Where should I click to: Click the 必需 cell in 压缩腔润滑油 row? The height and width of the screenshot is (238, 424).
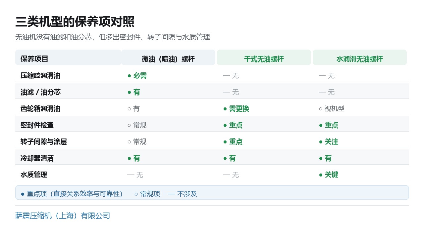click(x=137, y=75)
